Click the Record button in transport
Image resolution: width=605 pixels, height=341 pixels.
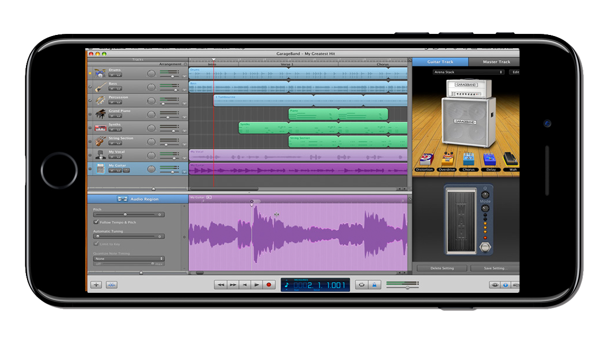point(269,285)
